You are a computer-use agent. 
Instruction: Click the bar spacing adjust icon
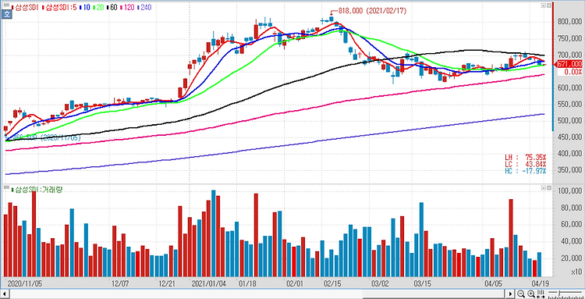click(540, 294)
